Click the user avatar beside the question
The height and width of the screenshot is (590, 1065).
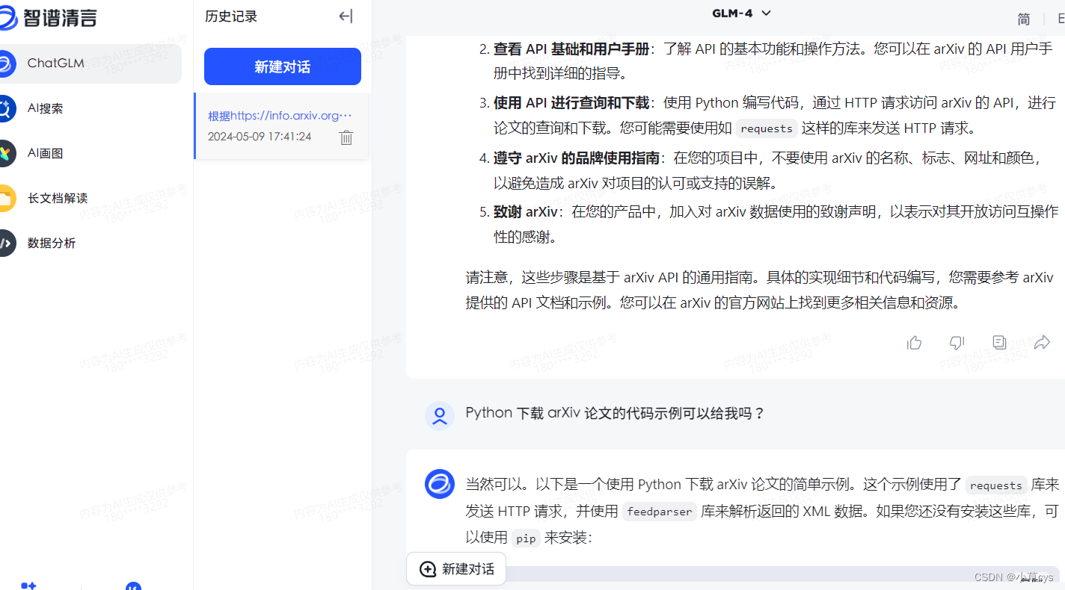point(440,415)
